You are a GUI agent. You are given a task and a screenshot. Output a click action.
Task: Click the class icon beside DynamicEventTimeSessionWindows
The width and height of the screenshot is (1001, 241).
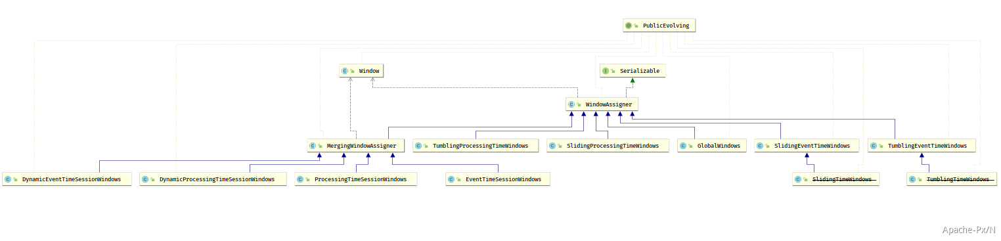(x=8, y=179)
